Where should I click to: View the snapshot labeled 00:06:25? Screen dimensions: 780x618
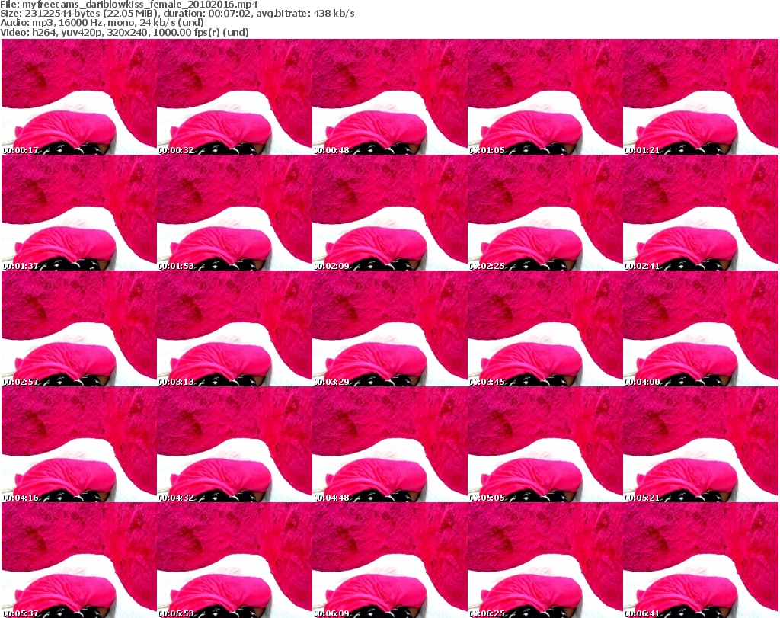click(545, 560)
